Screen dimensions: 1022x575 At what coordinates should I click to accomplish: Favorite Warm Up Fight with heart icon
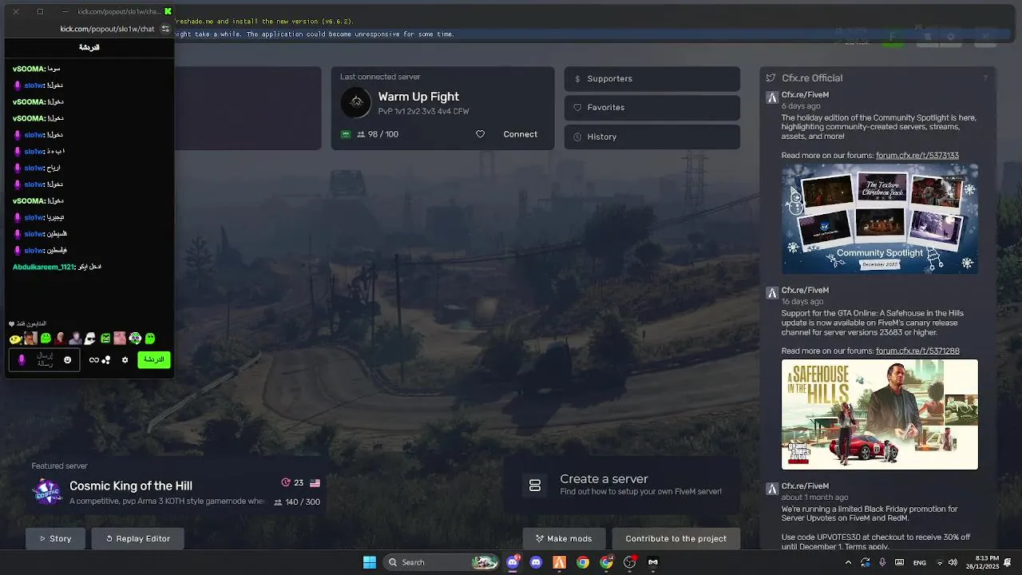pyautogui.click(x=480, y=134)
